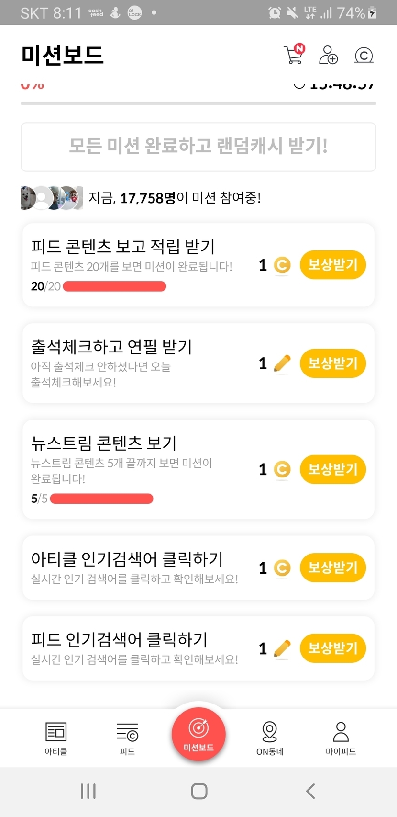Go to the ON동네 tab
This screenshot has height=817, width=397.
(270, 738)
